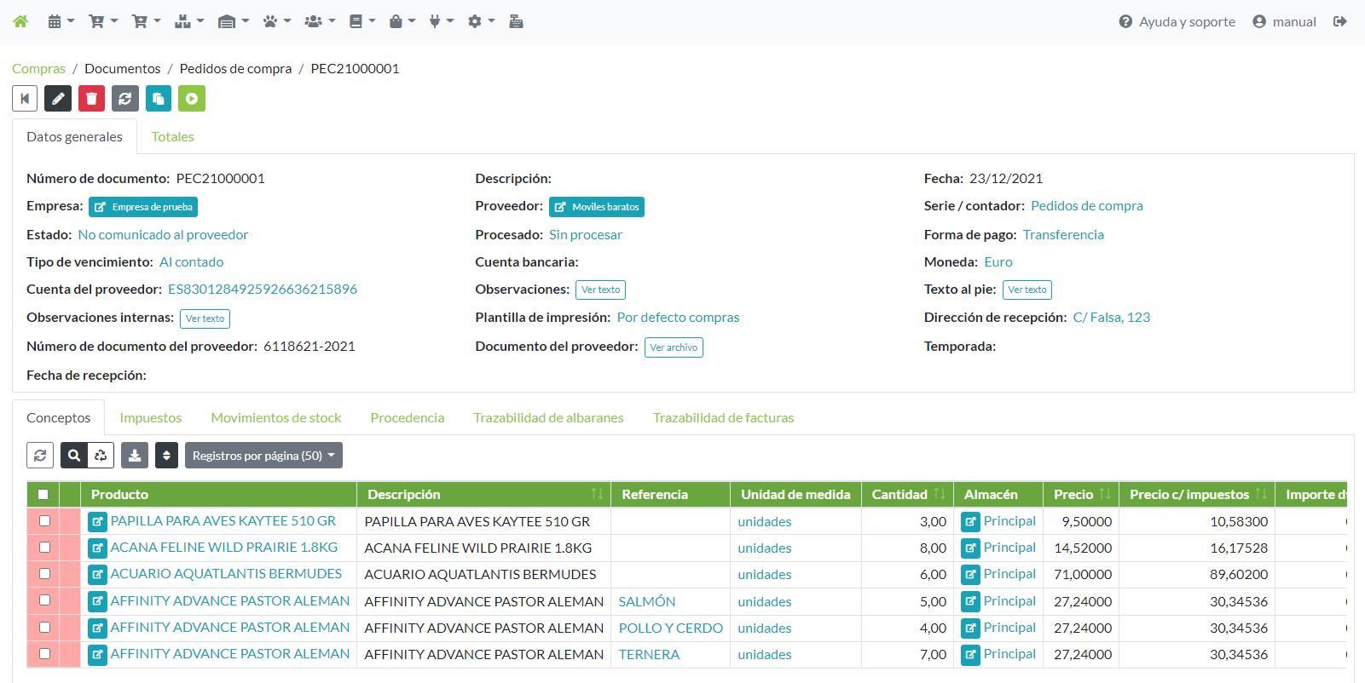
Task: Switch to the Totales tab
Action: (x=172, y=137)
